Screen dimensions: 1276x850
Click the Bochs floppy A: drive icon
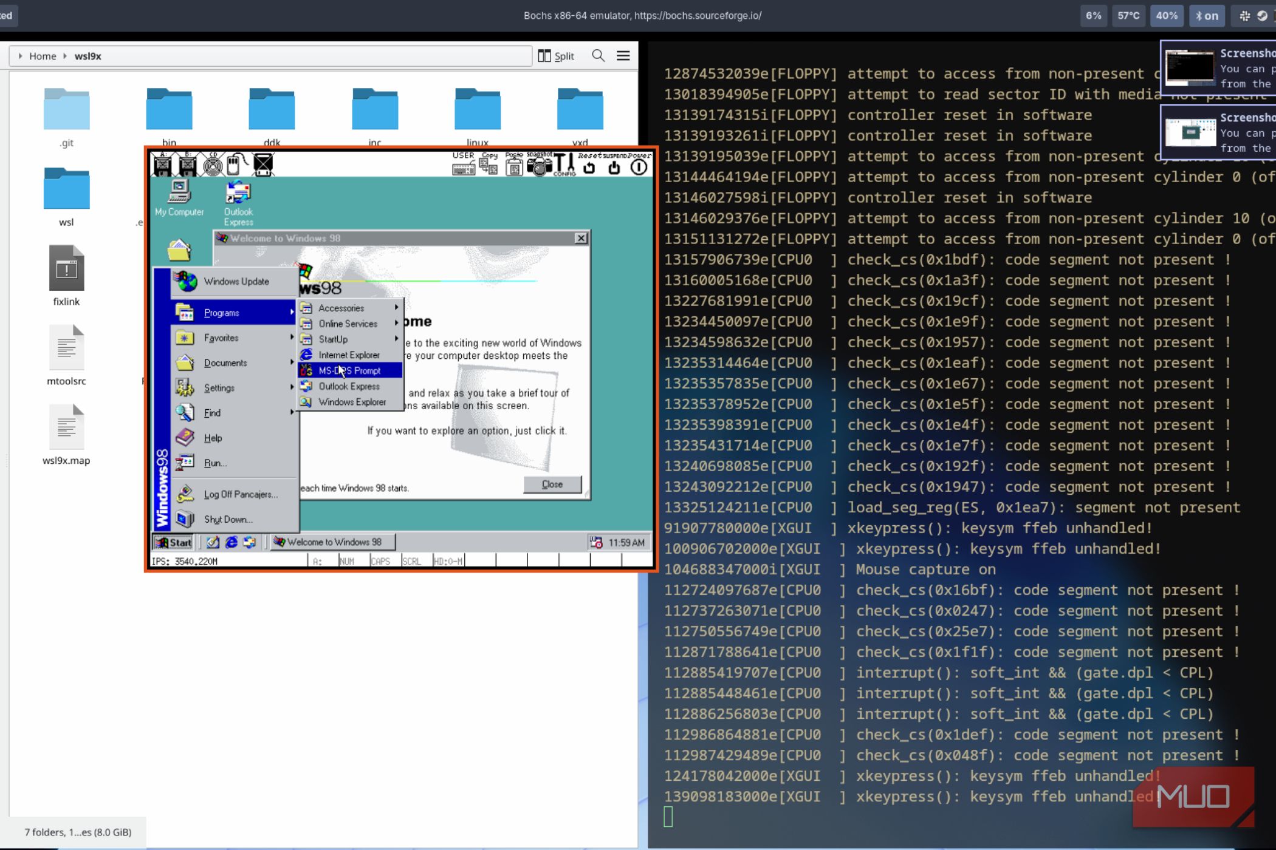[162, 164]
